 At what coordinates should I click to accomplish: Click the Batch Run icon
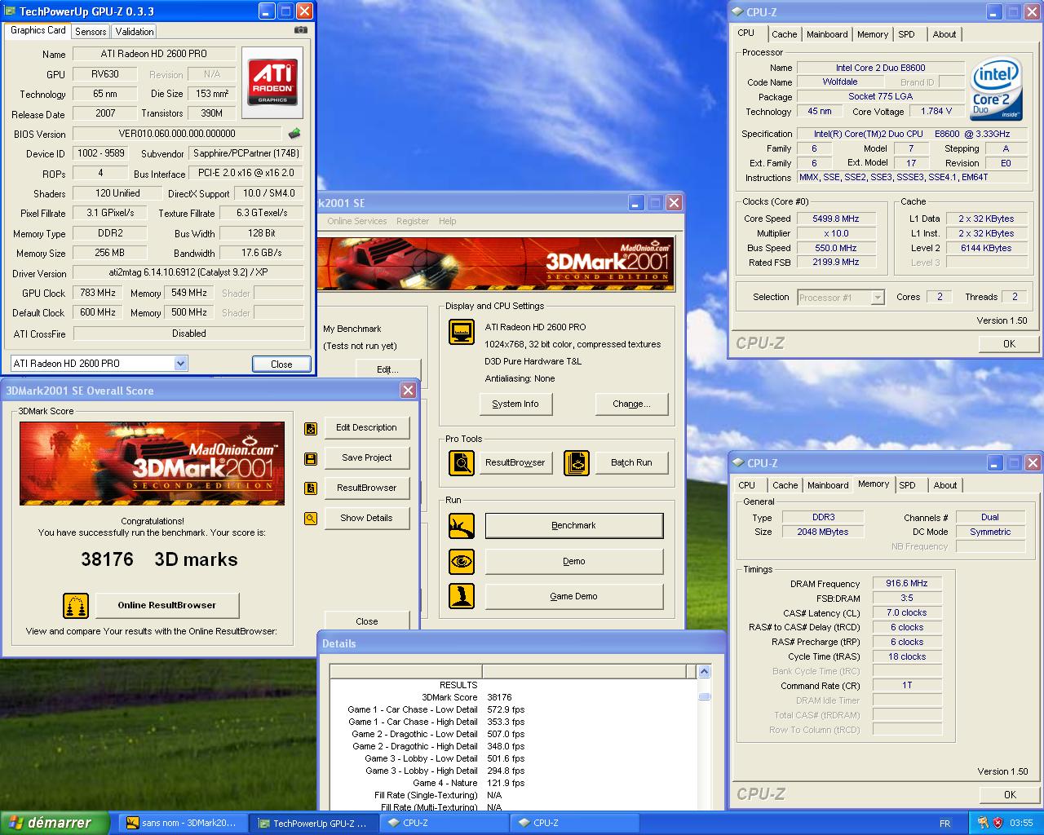577,463
